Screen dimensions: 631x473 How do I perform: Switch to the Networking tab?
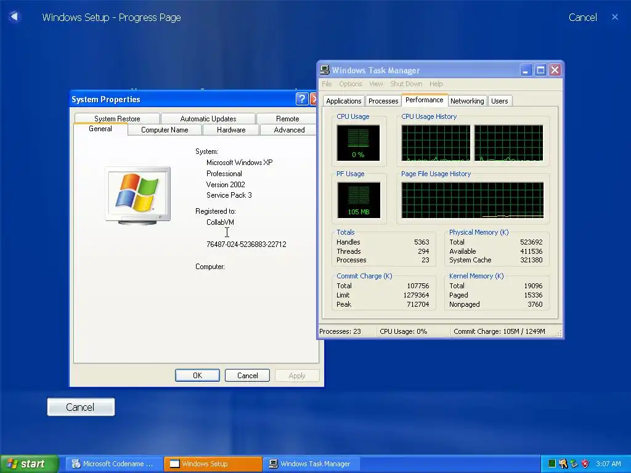[467, 101]
